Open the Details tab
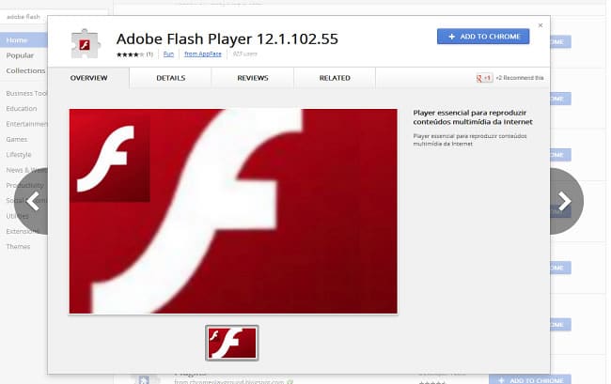Viewport: 611px width, 384px height. [x=170, y=78]
